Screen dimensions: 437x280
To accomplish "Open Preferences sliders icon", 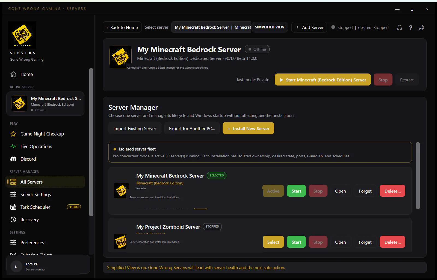I will click(x=13, y=243).
